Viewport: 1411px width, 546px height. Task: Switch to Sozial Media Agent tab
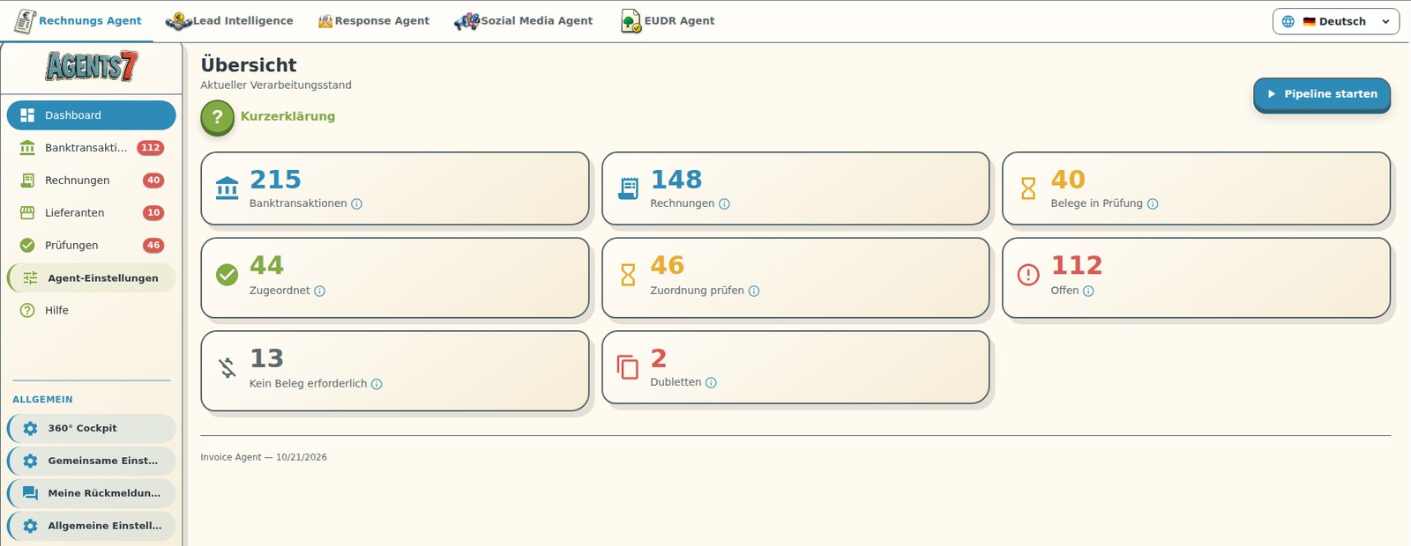pos(523,21)
